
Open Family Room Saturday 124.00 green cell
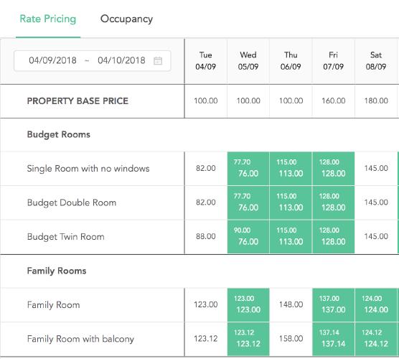(x=376, y=304)
